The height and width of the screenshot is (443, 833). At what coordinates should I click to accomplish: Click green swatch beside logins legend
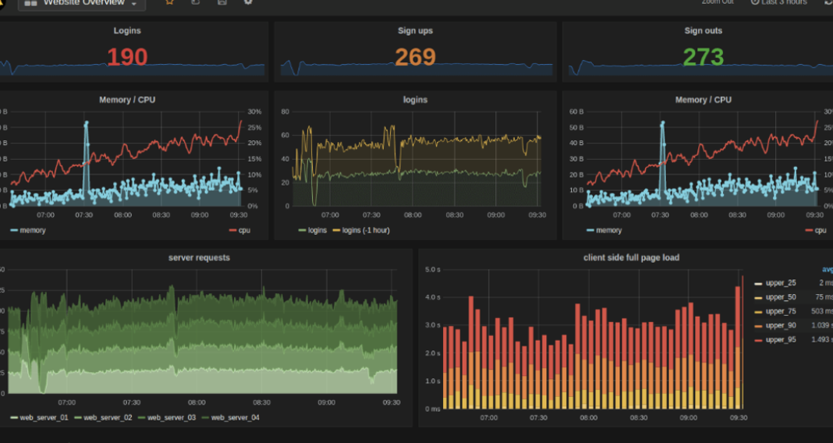(x=303, y=231)
